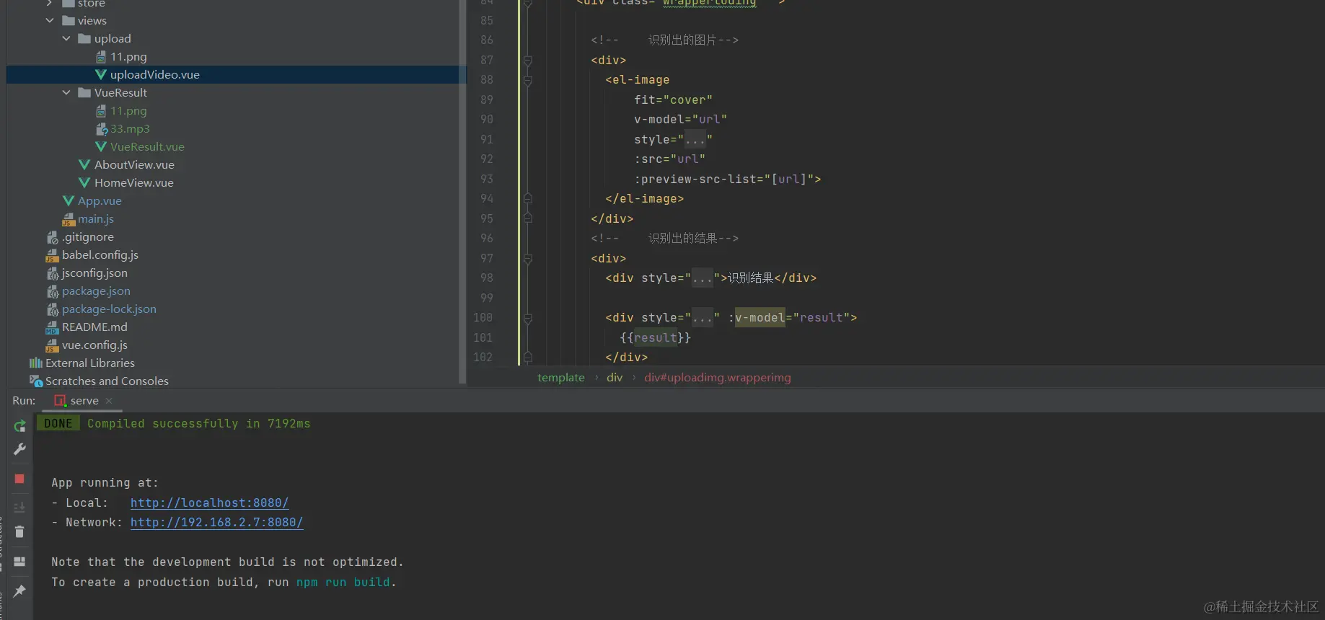Open 33.mp3 file

pos(130,128)
